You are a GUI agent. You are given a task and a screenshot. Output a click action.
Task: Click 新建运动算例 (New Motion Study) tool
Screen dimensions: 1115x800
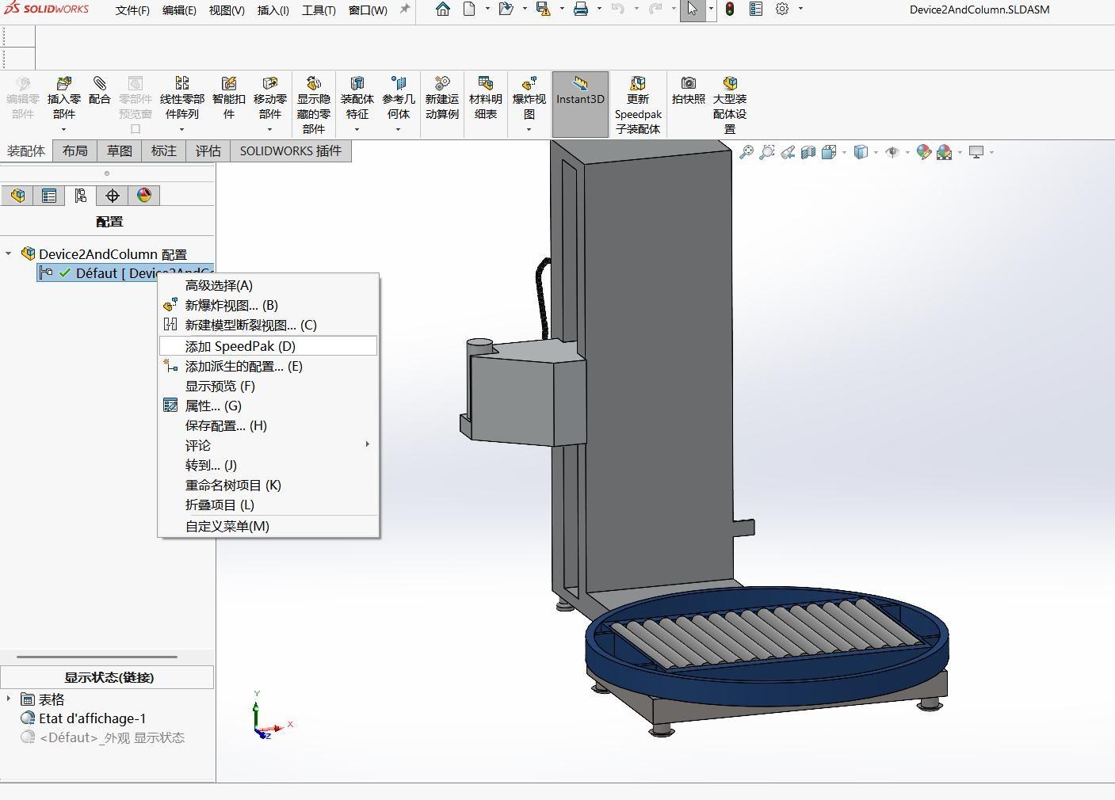(x=442, y=99)
